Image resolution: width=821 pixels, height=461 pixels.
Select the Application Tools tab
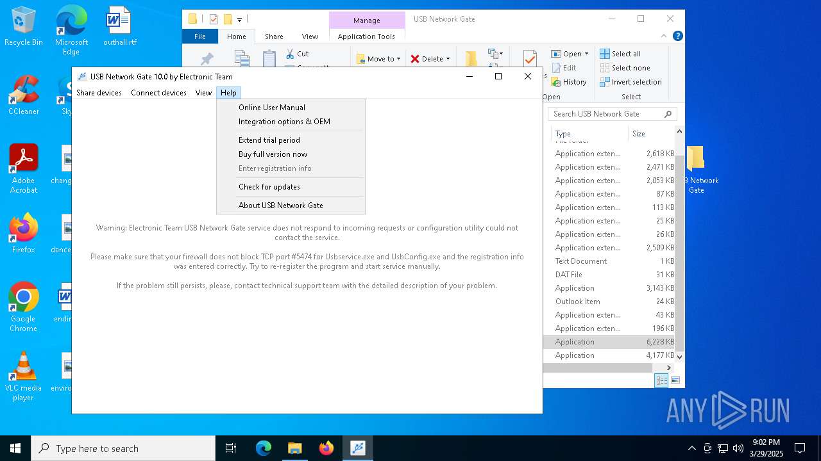(x=366, y=36)
